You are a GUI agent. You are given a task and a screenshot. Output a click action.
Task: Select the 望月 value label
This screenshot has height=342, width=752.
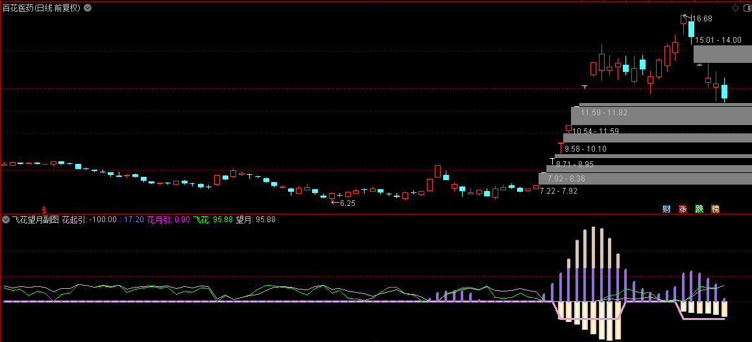(256, 220)
